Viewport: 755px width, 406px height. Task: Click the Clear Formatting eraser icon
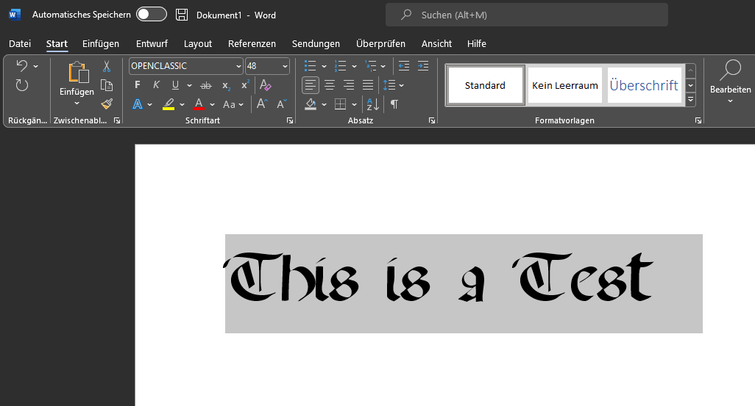pos(266,85)
